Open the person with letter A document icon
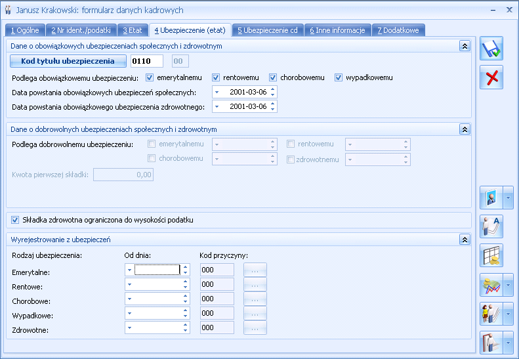 491,226
